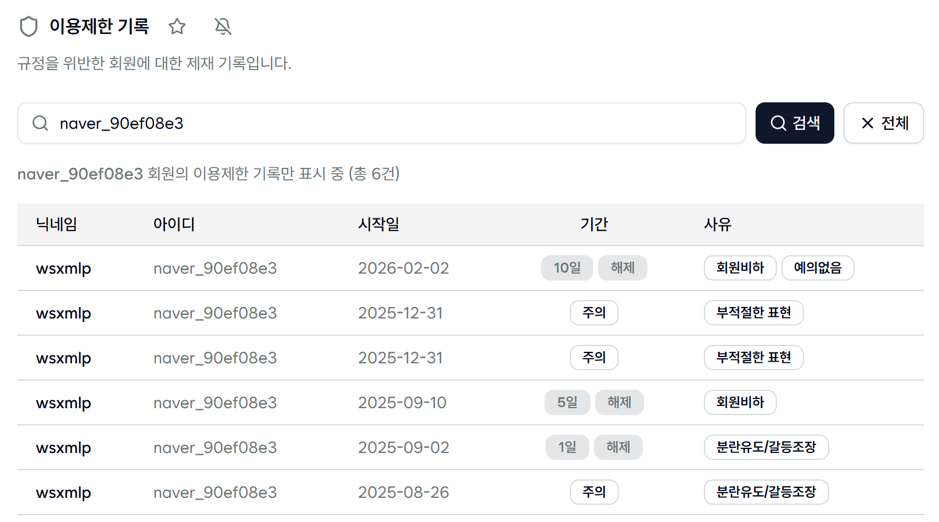Click the 10일 duration badge
Image resolution: width=939 pixels, height=522 pixels.
click(x=567, y=268)
